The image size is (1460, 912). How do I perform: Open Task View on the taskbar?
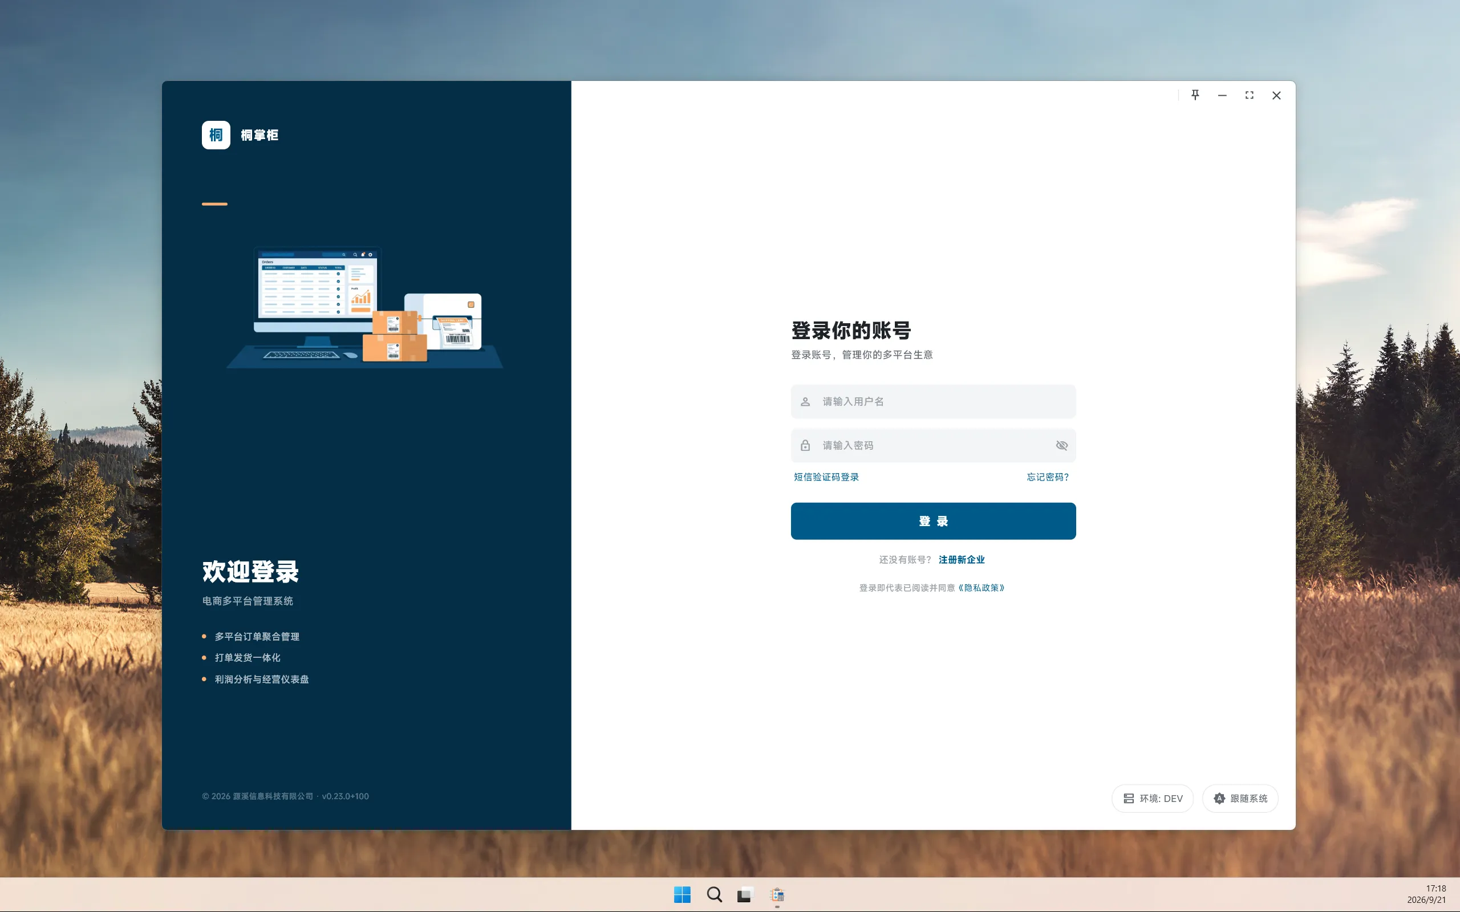coord(745,894)
